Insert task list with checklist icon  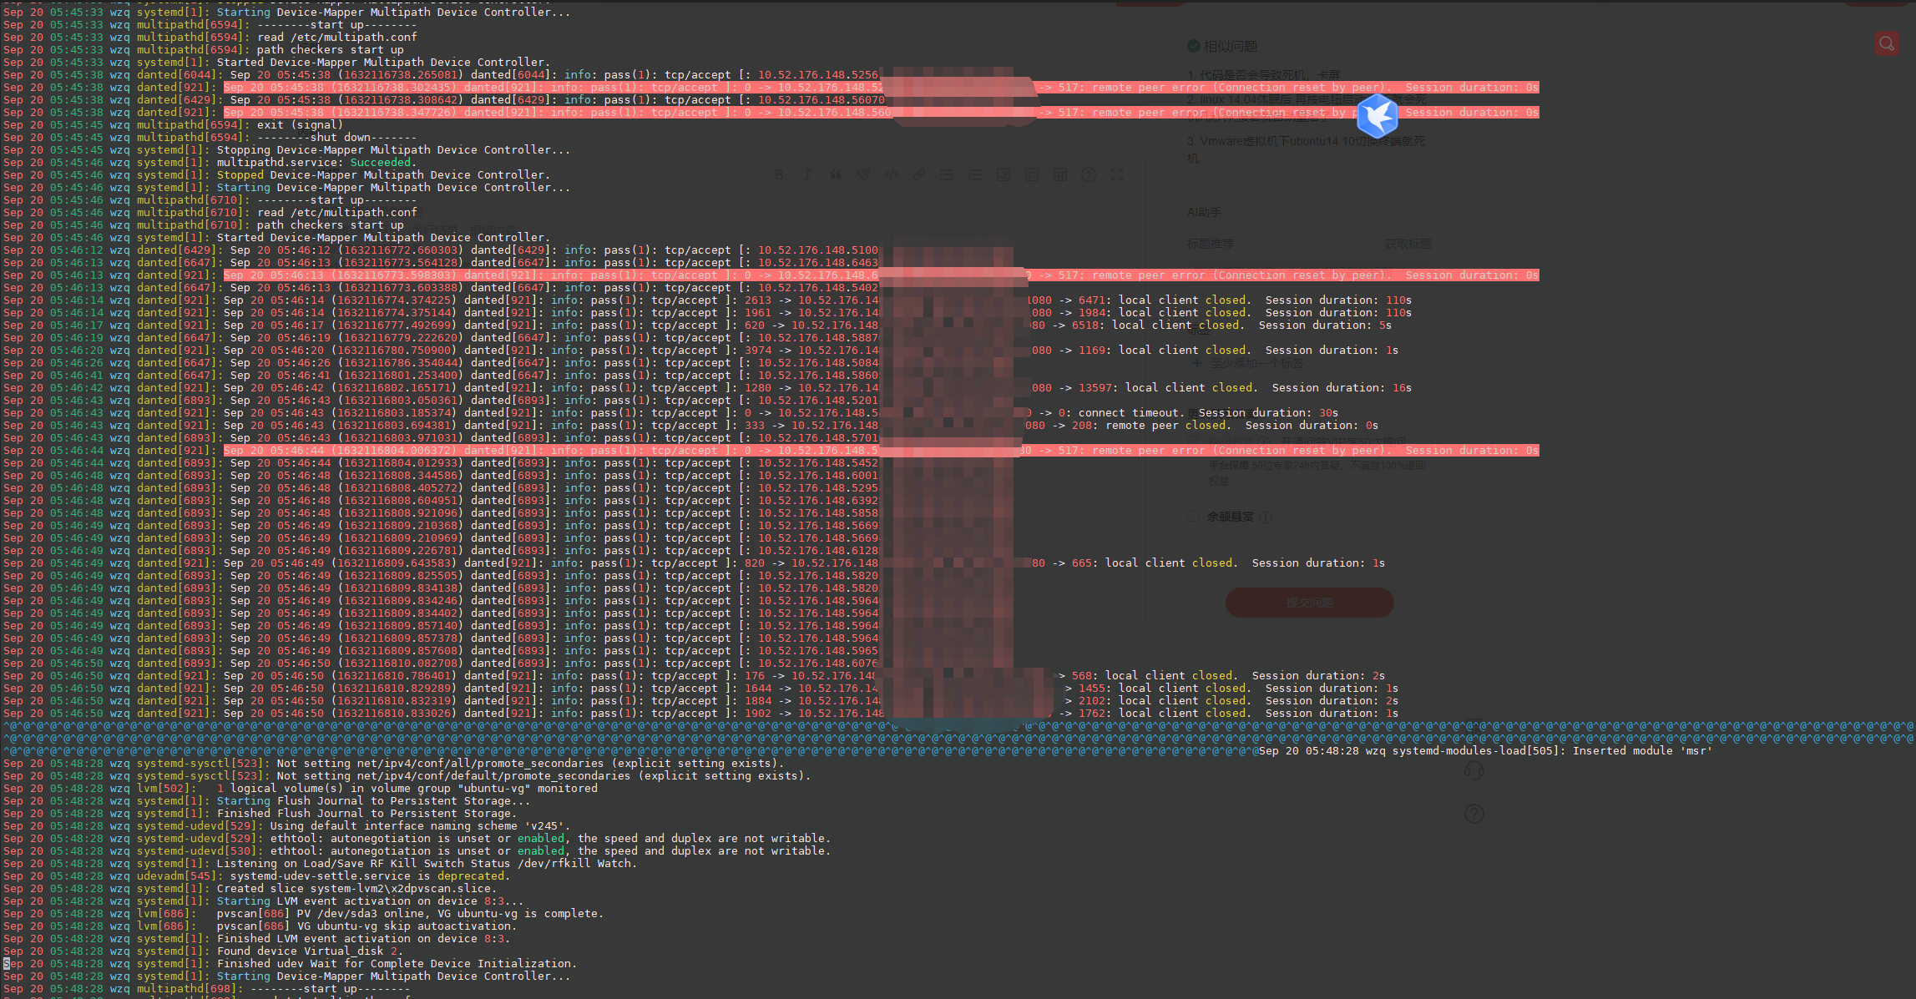pyautogui.click(x=1032, y=174)
